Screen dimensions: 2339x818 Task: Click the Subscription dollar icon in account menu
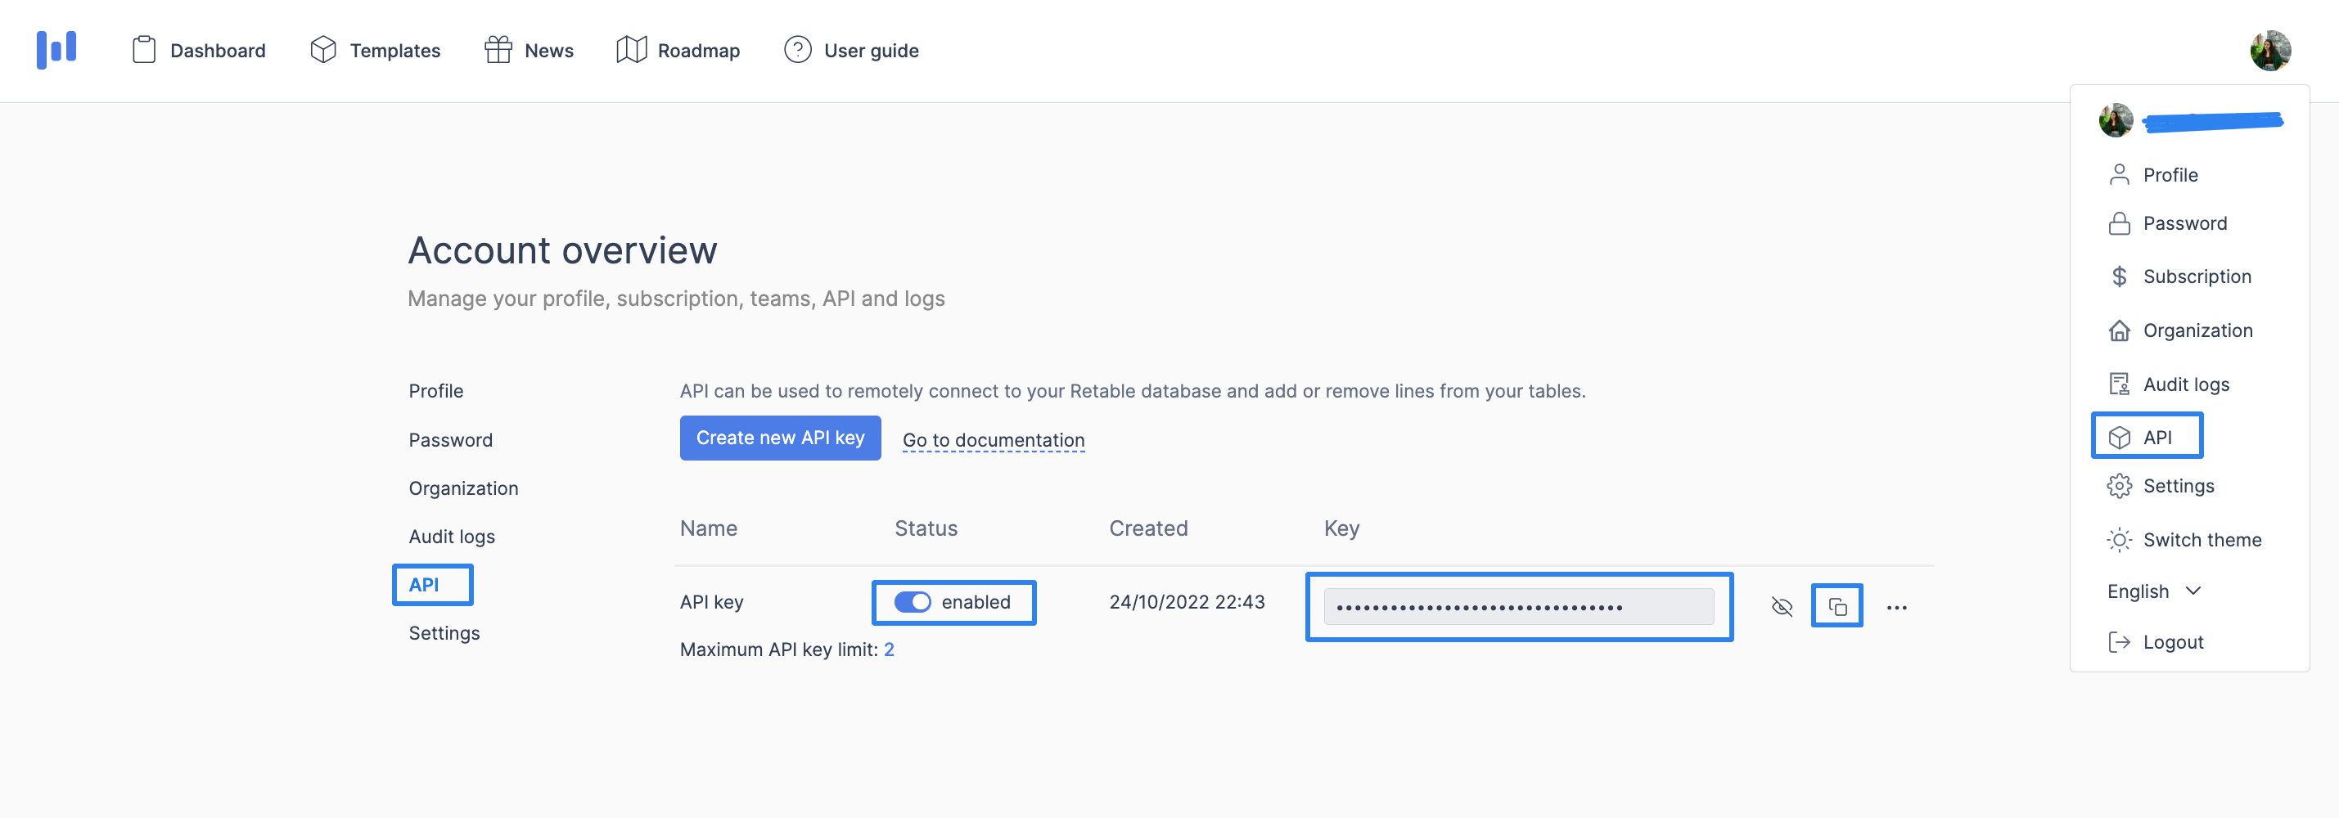(x=2120, y=276)
